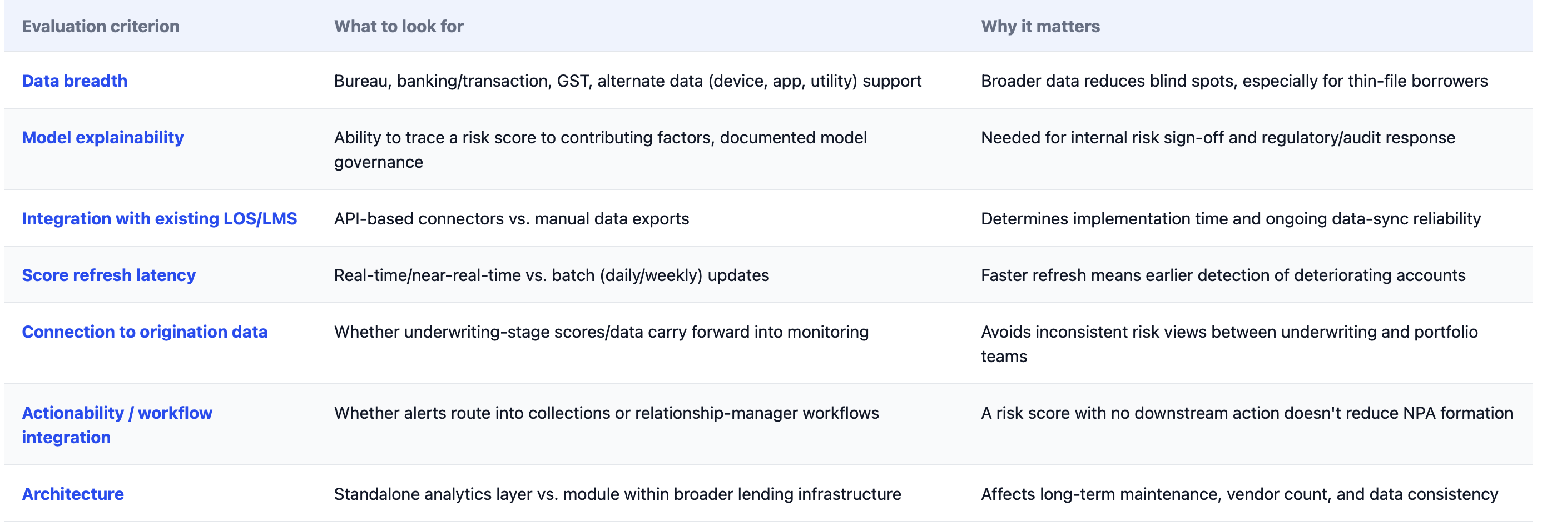
Task: Select the Standalone analytics layer description cell
Action: pyautogui.click(x=617, y=494)
